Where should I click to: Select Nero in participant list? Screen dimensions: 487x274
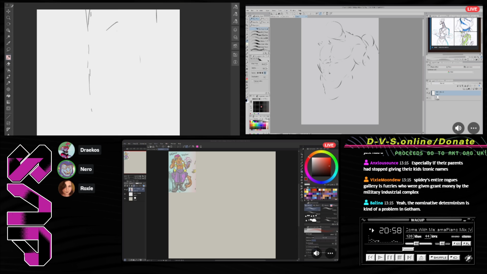[86, 169]
